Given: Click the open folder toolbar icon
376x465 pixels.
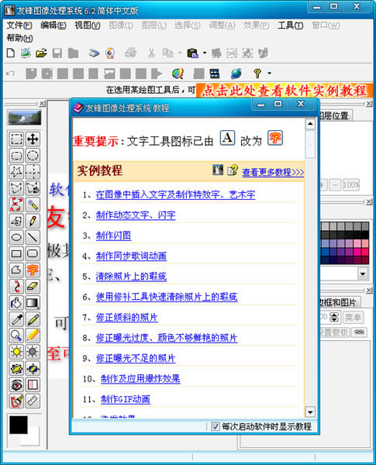Looking at the screenshot, I should click(41, 53).
